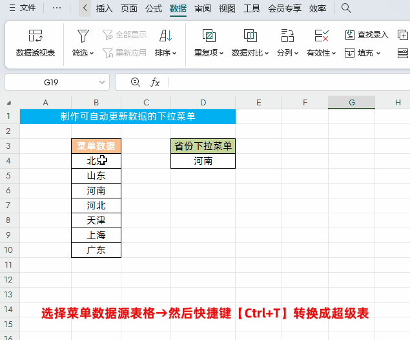Open the 工具 ribbon tab
410x340 pixels.
252,8
